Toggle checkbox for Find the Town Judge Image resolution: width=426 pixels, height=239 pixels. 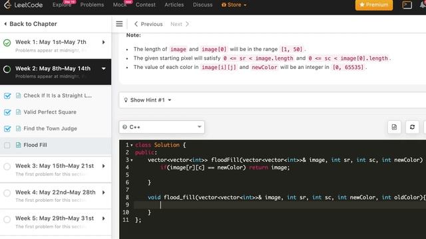(x=7, y=129)
